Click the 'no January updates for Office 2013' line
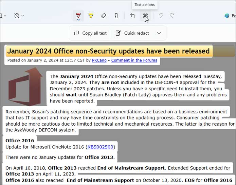Image resolution: width=236 pixels, height=185 pixels. point(60,157)
